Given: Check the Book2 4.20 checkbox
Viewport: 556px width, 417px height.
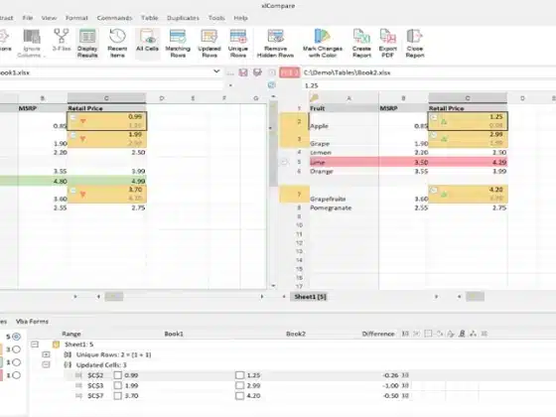Looking at the screenshot, I should (240, 396).
